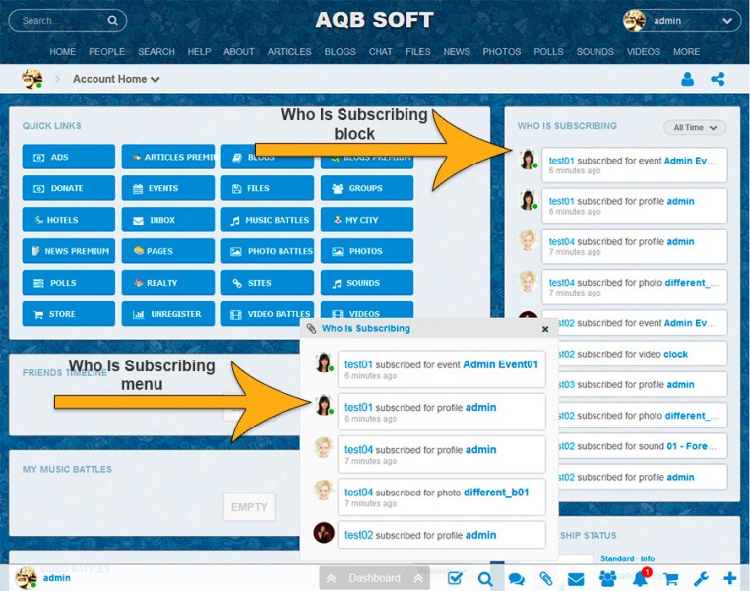The height and width of the screenshot is (591, 750).
Task: Open the PHOTO BATTLES quick link
Action: coord(268,251)
